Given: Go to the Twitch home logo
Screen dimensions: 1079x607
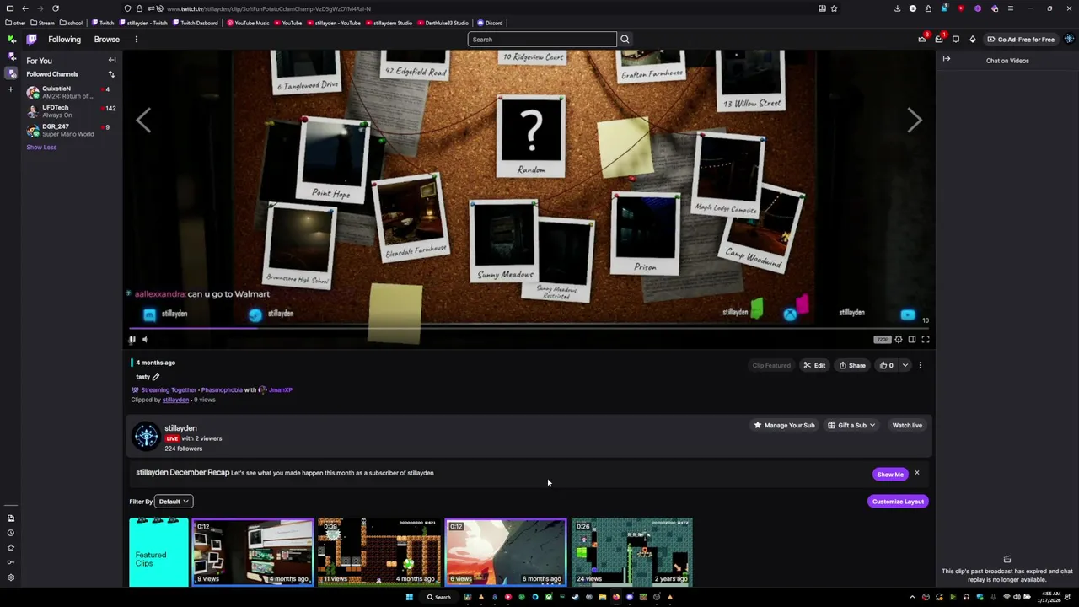Looking at the screenshot, I should (x=31, y=40).
